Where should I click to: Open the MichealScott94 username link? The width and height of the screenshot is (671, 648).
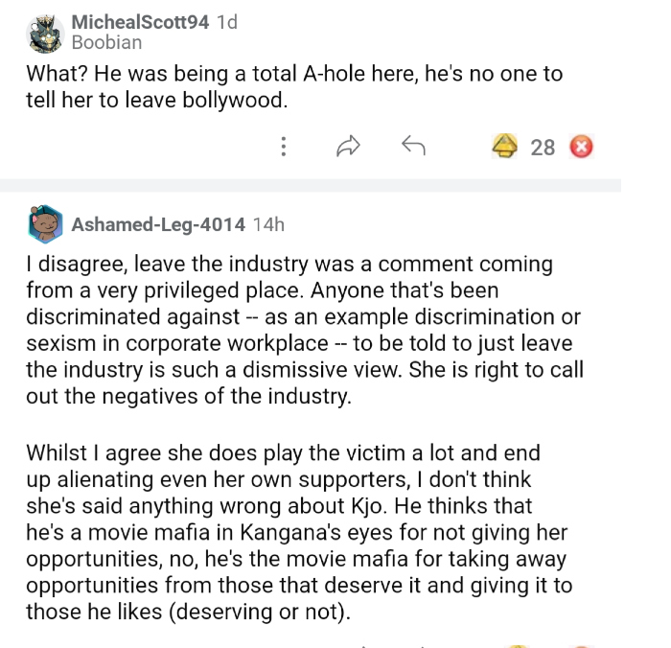(x=140, y=22)
